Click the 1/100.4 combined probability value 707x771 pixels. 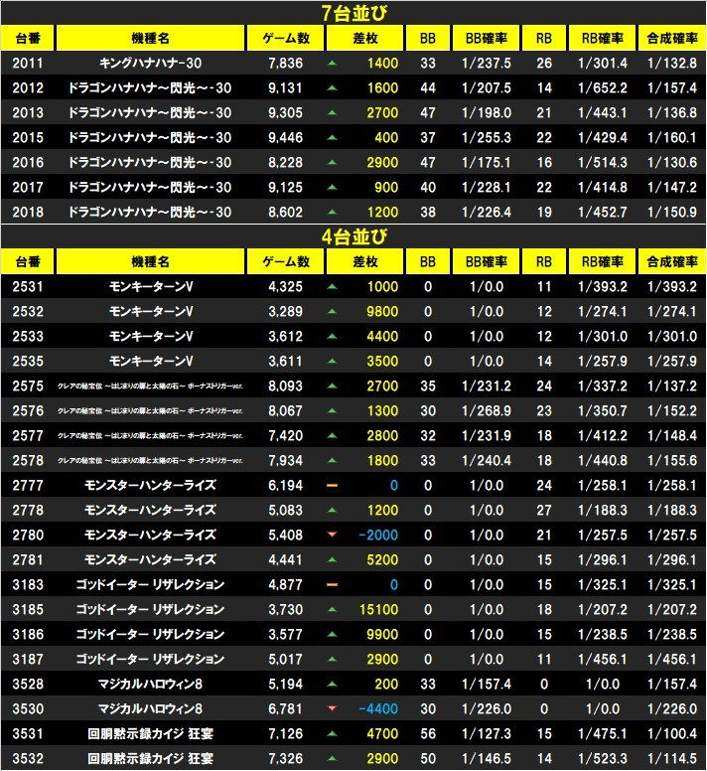(672, 733)
